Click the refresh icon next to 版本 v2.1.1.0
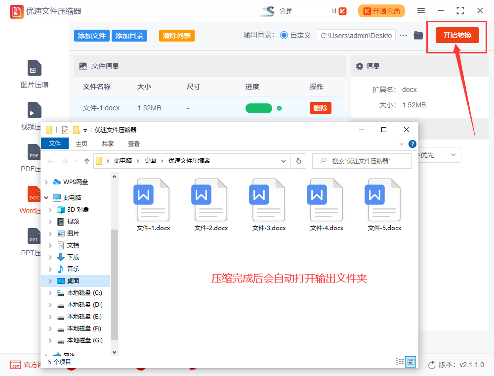This screenshot has height=376, width=494. (433, 364)
